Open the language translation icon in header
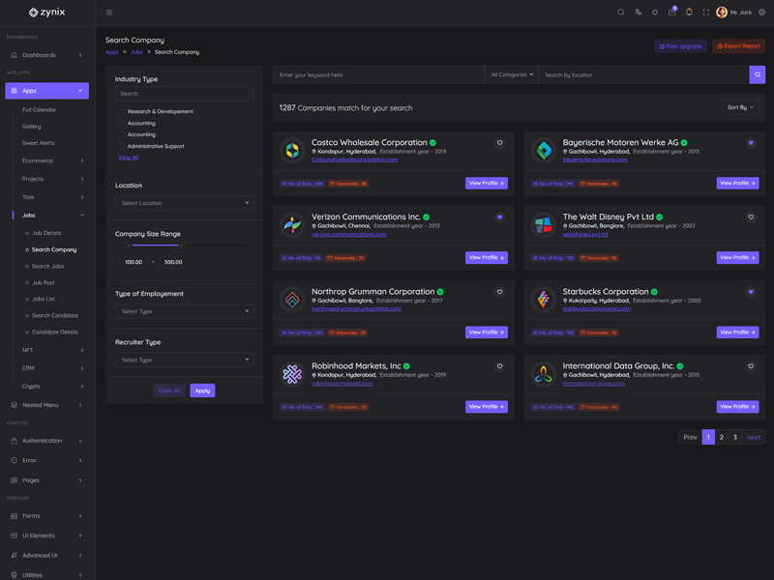 [638, 13]
